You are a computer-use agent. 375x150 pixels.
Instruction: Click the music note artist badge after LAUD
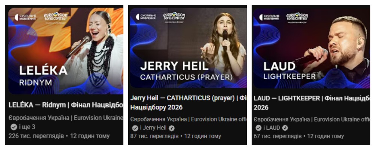point(285,128)
